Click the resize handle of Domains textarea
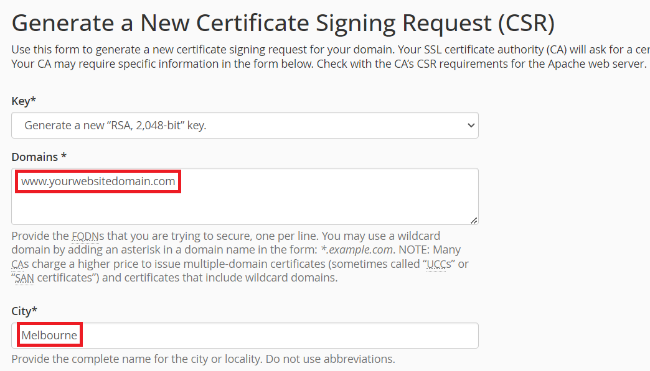The height and width of the screenshot is (371, 650). coord(474,220)
